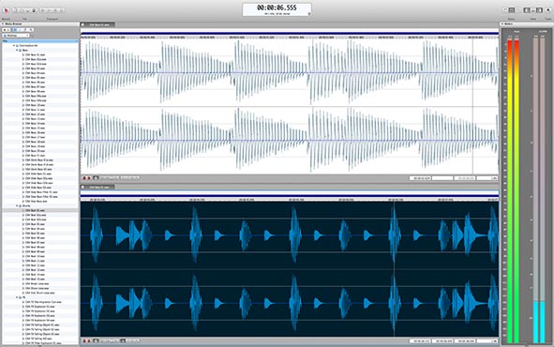The image size is (554, 347).
Task: Click the time ruler of the Bass editor
Action: (290, 38)
